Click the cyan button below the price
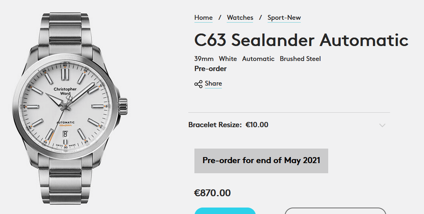The width and height of the screenshot is (424, 214). point(225,211)
